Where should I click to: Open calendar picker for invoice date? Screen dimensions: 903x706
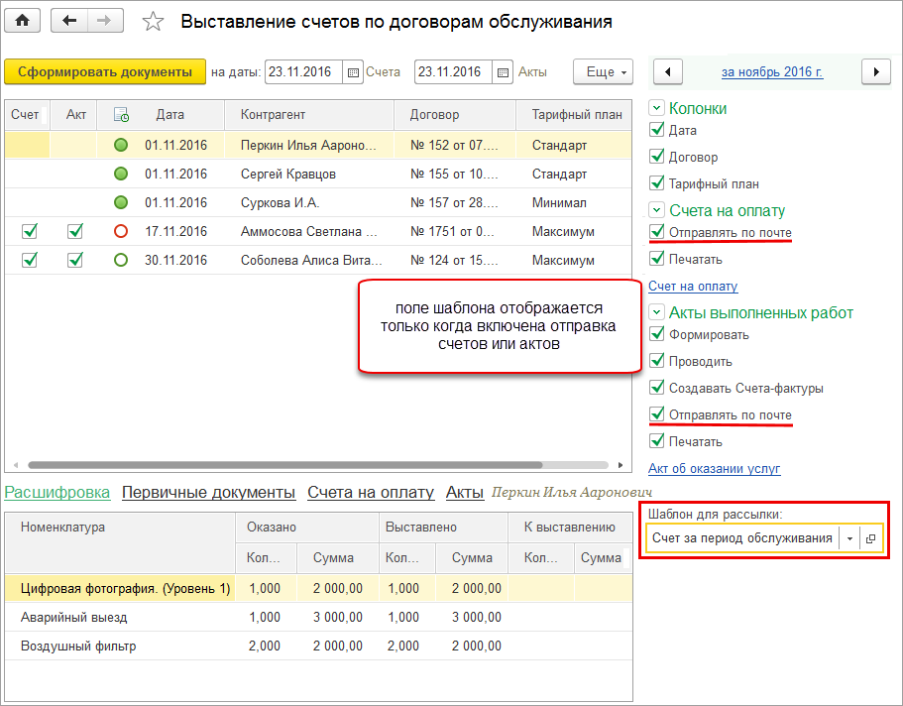pos(353,72)
